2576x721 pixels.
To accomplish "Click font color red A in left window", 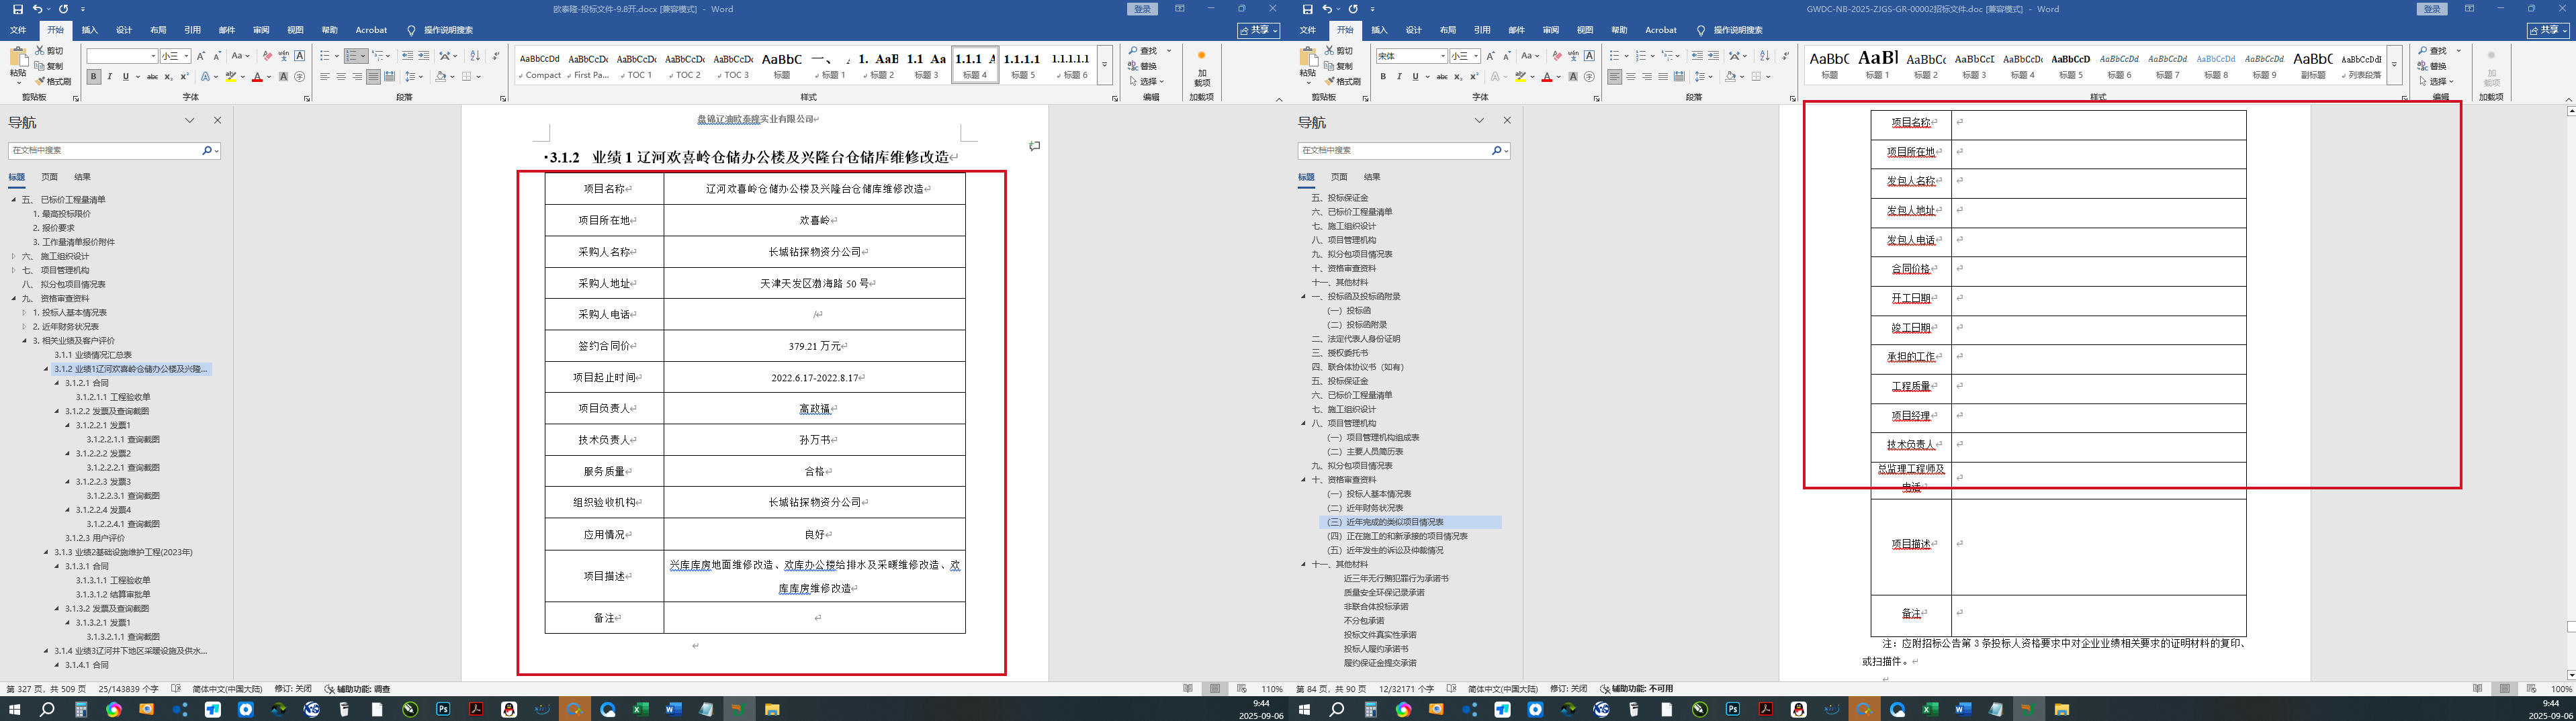I will click(257, 77).
